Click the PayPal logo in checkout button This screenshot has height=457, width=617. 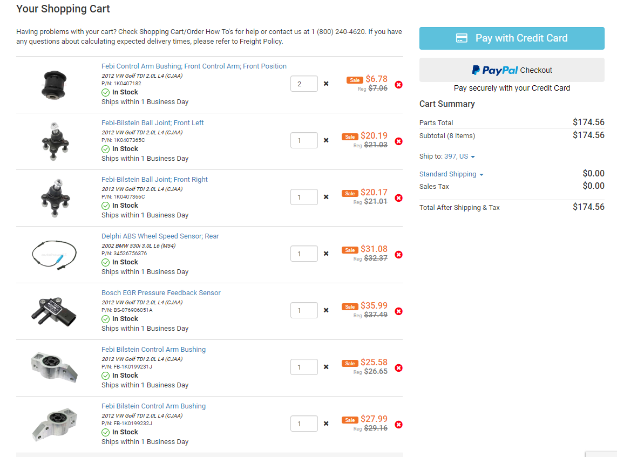(494, 70)
